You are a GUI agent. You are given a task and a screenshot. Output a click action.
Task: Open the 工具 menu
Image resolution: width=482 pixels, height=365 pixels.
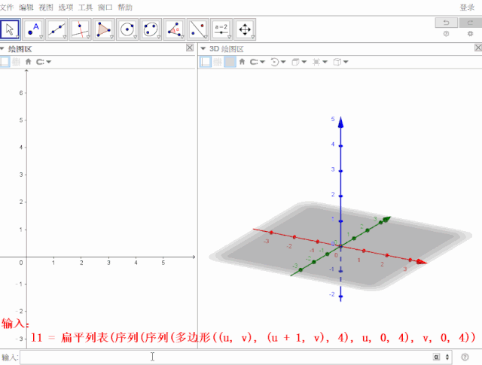click(x=85, y=7)
